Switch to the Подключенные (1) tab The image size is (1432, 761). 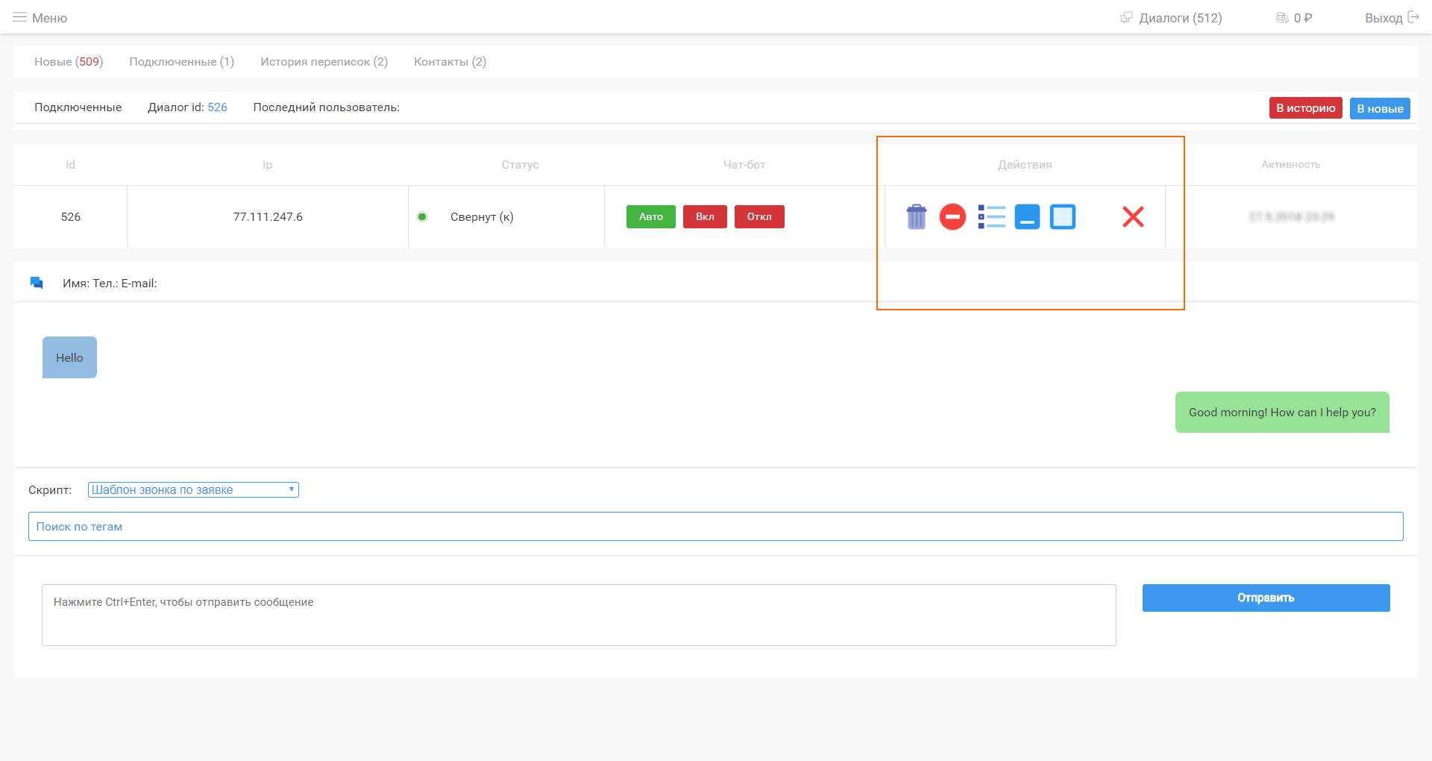click(x=181, y=61)
